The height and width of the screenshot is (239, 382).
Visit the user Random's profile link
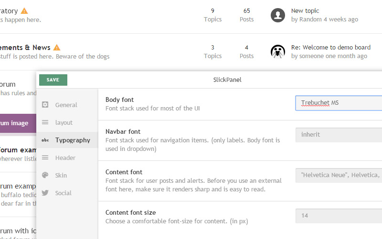point(310,20)
